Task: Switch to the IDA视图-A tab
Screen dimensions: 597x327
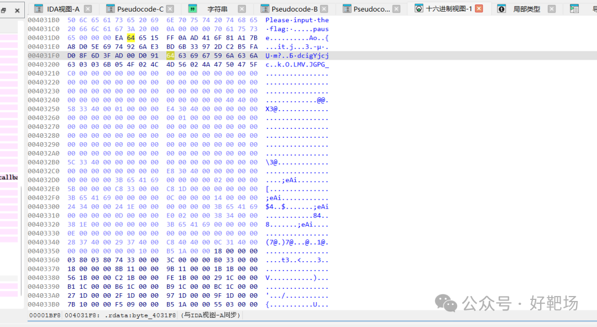Action: pos(63,9)
